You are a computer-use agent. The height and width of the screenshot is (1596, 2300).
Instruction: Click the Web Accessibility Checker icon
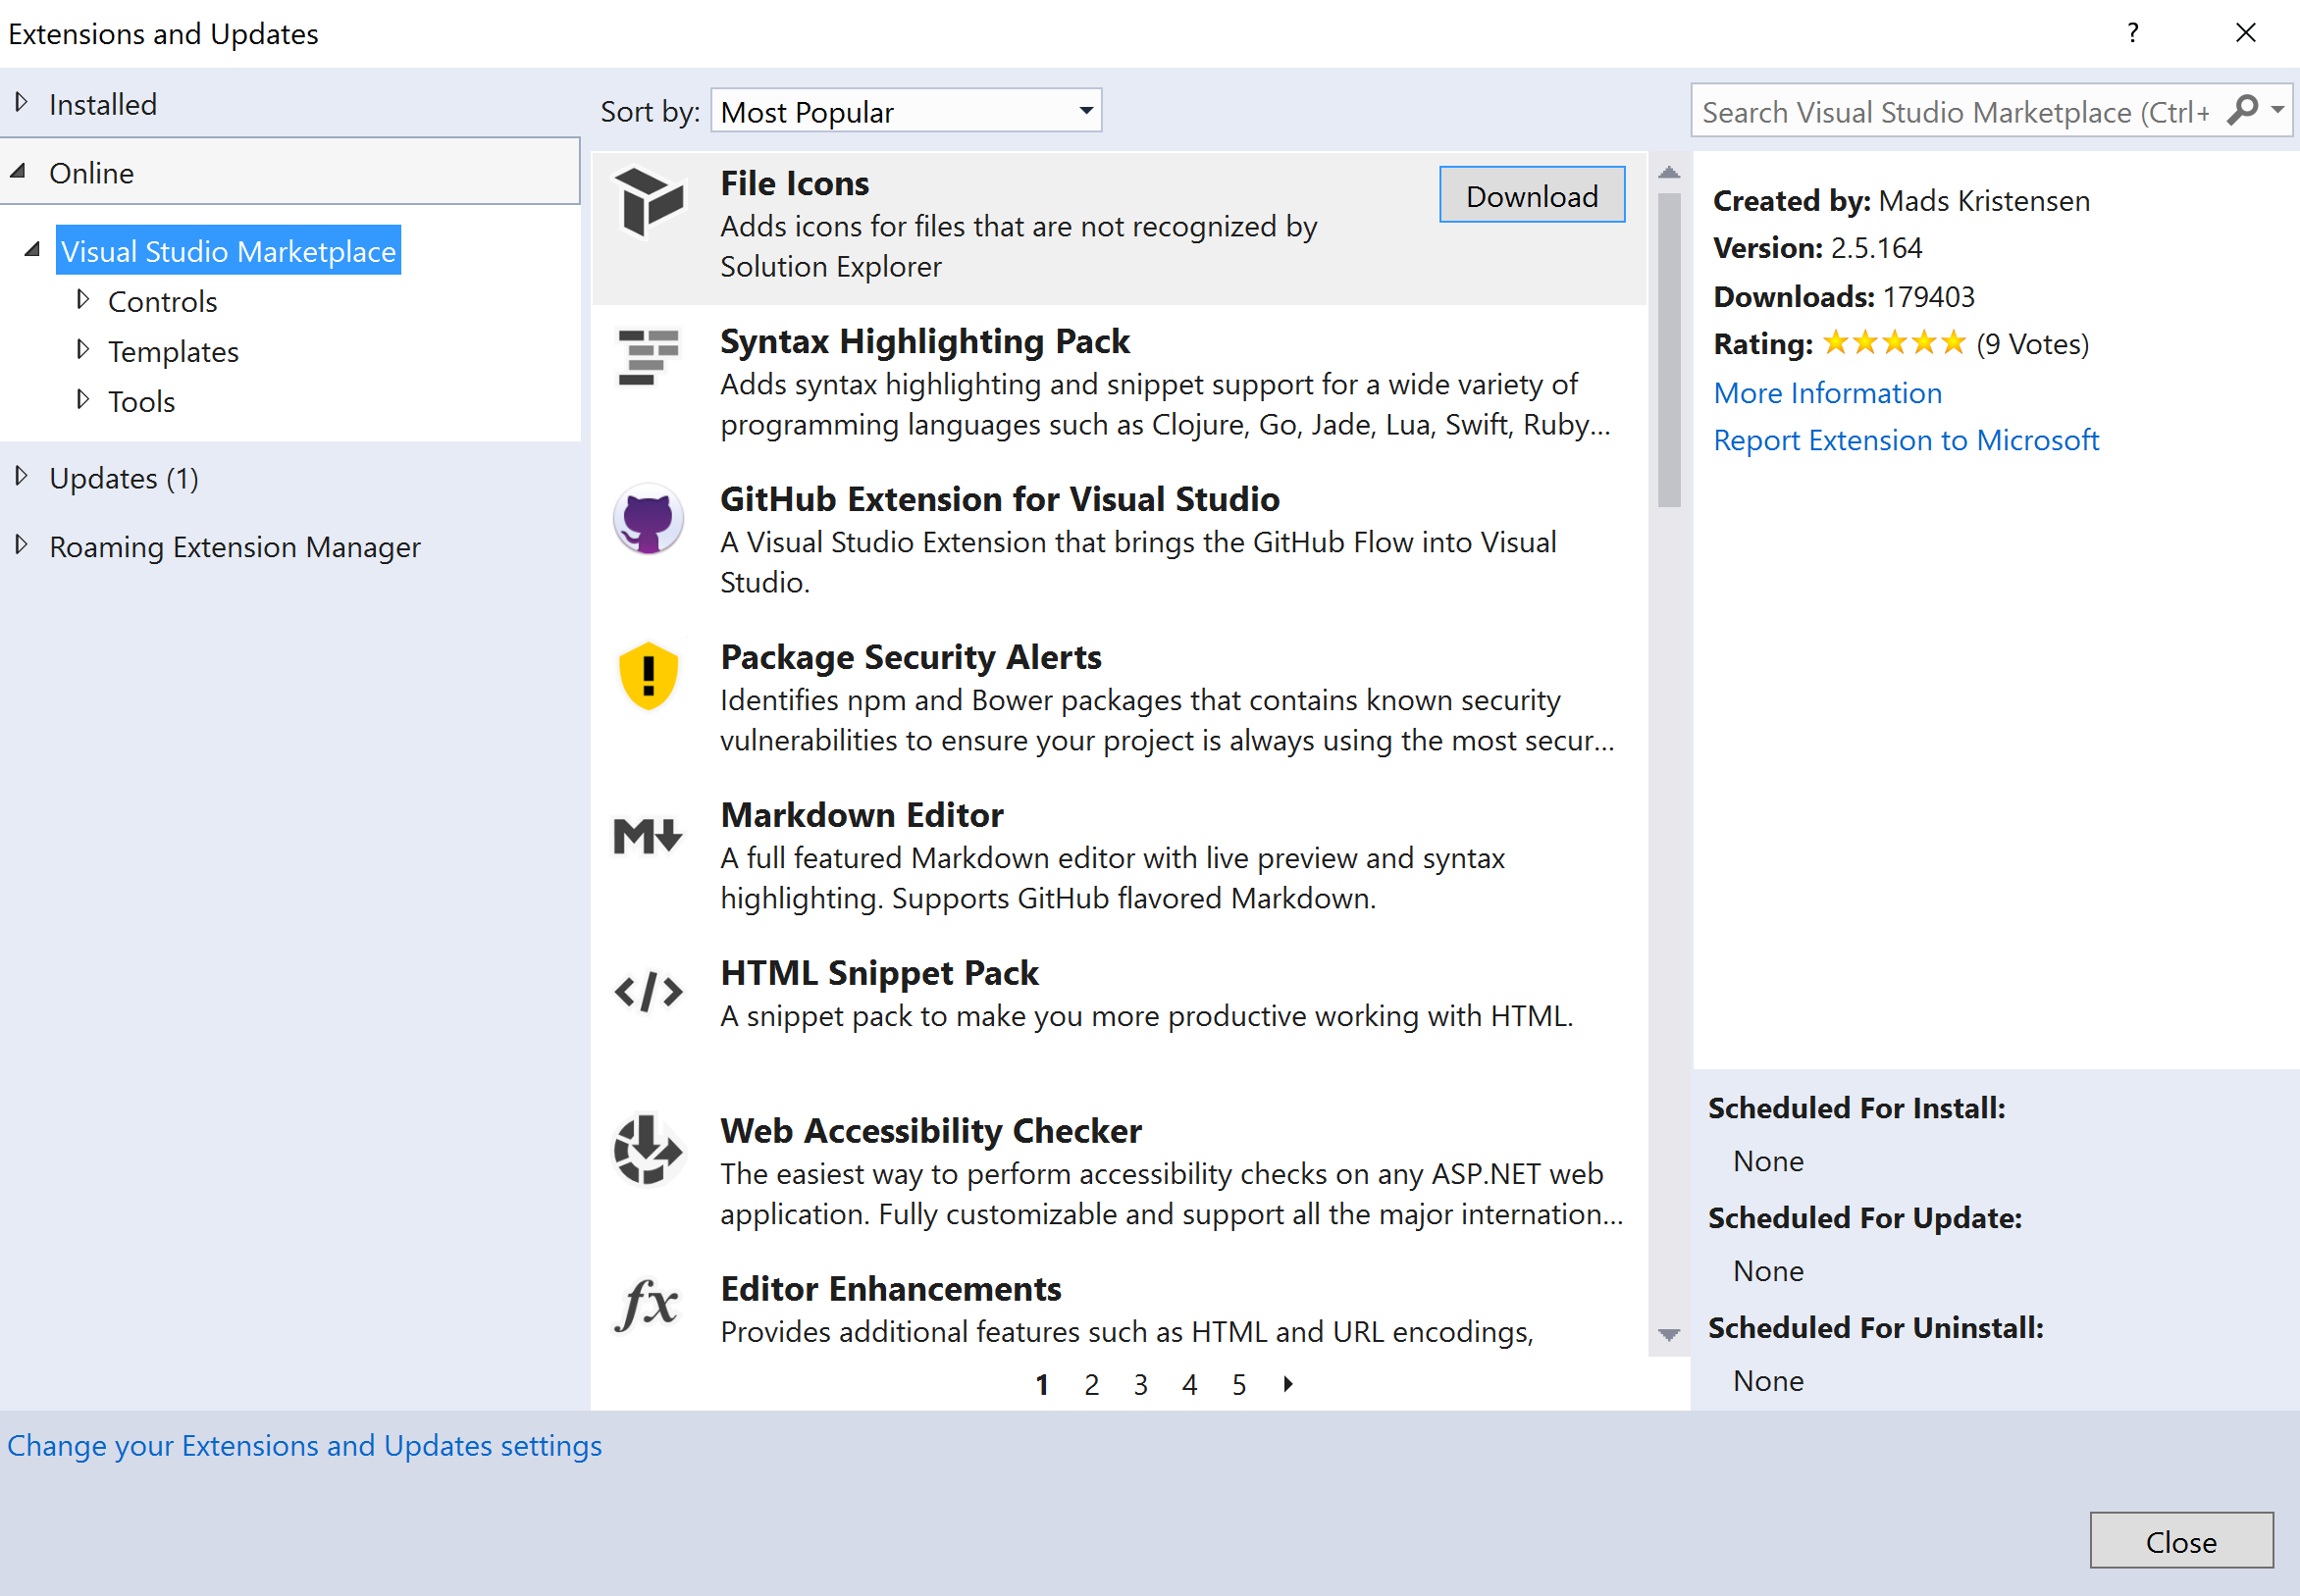click(x=649, y=1150)
